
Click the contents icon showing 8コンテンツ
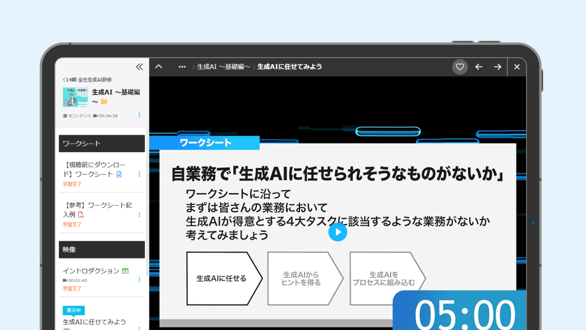pyautogui.click(x=64, y=115)
